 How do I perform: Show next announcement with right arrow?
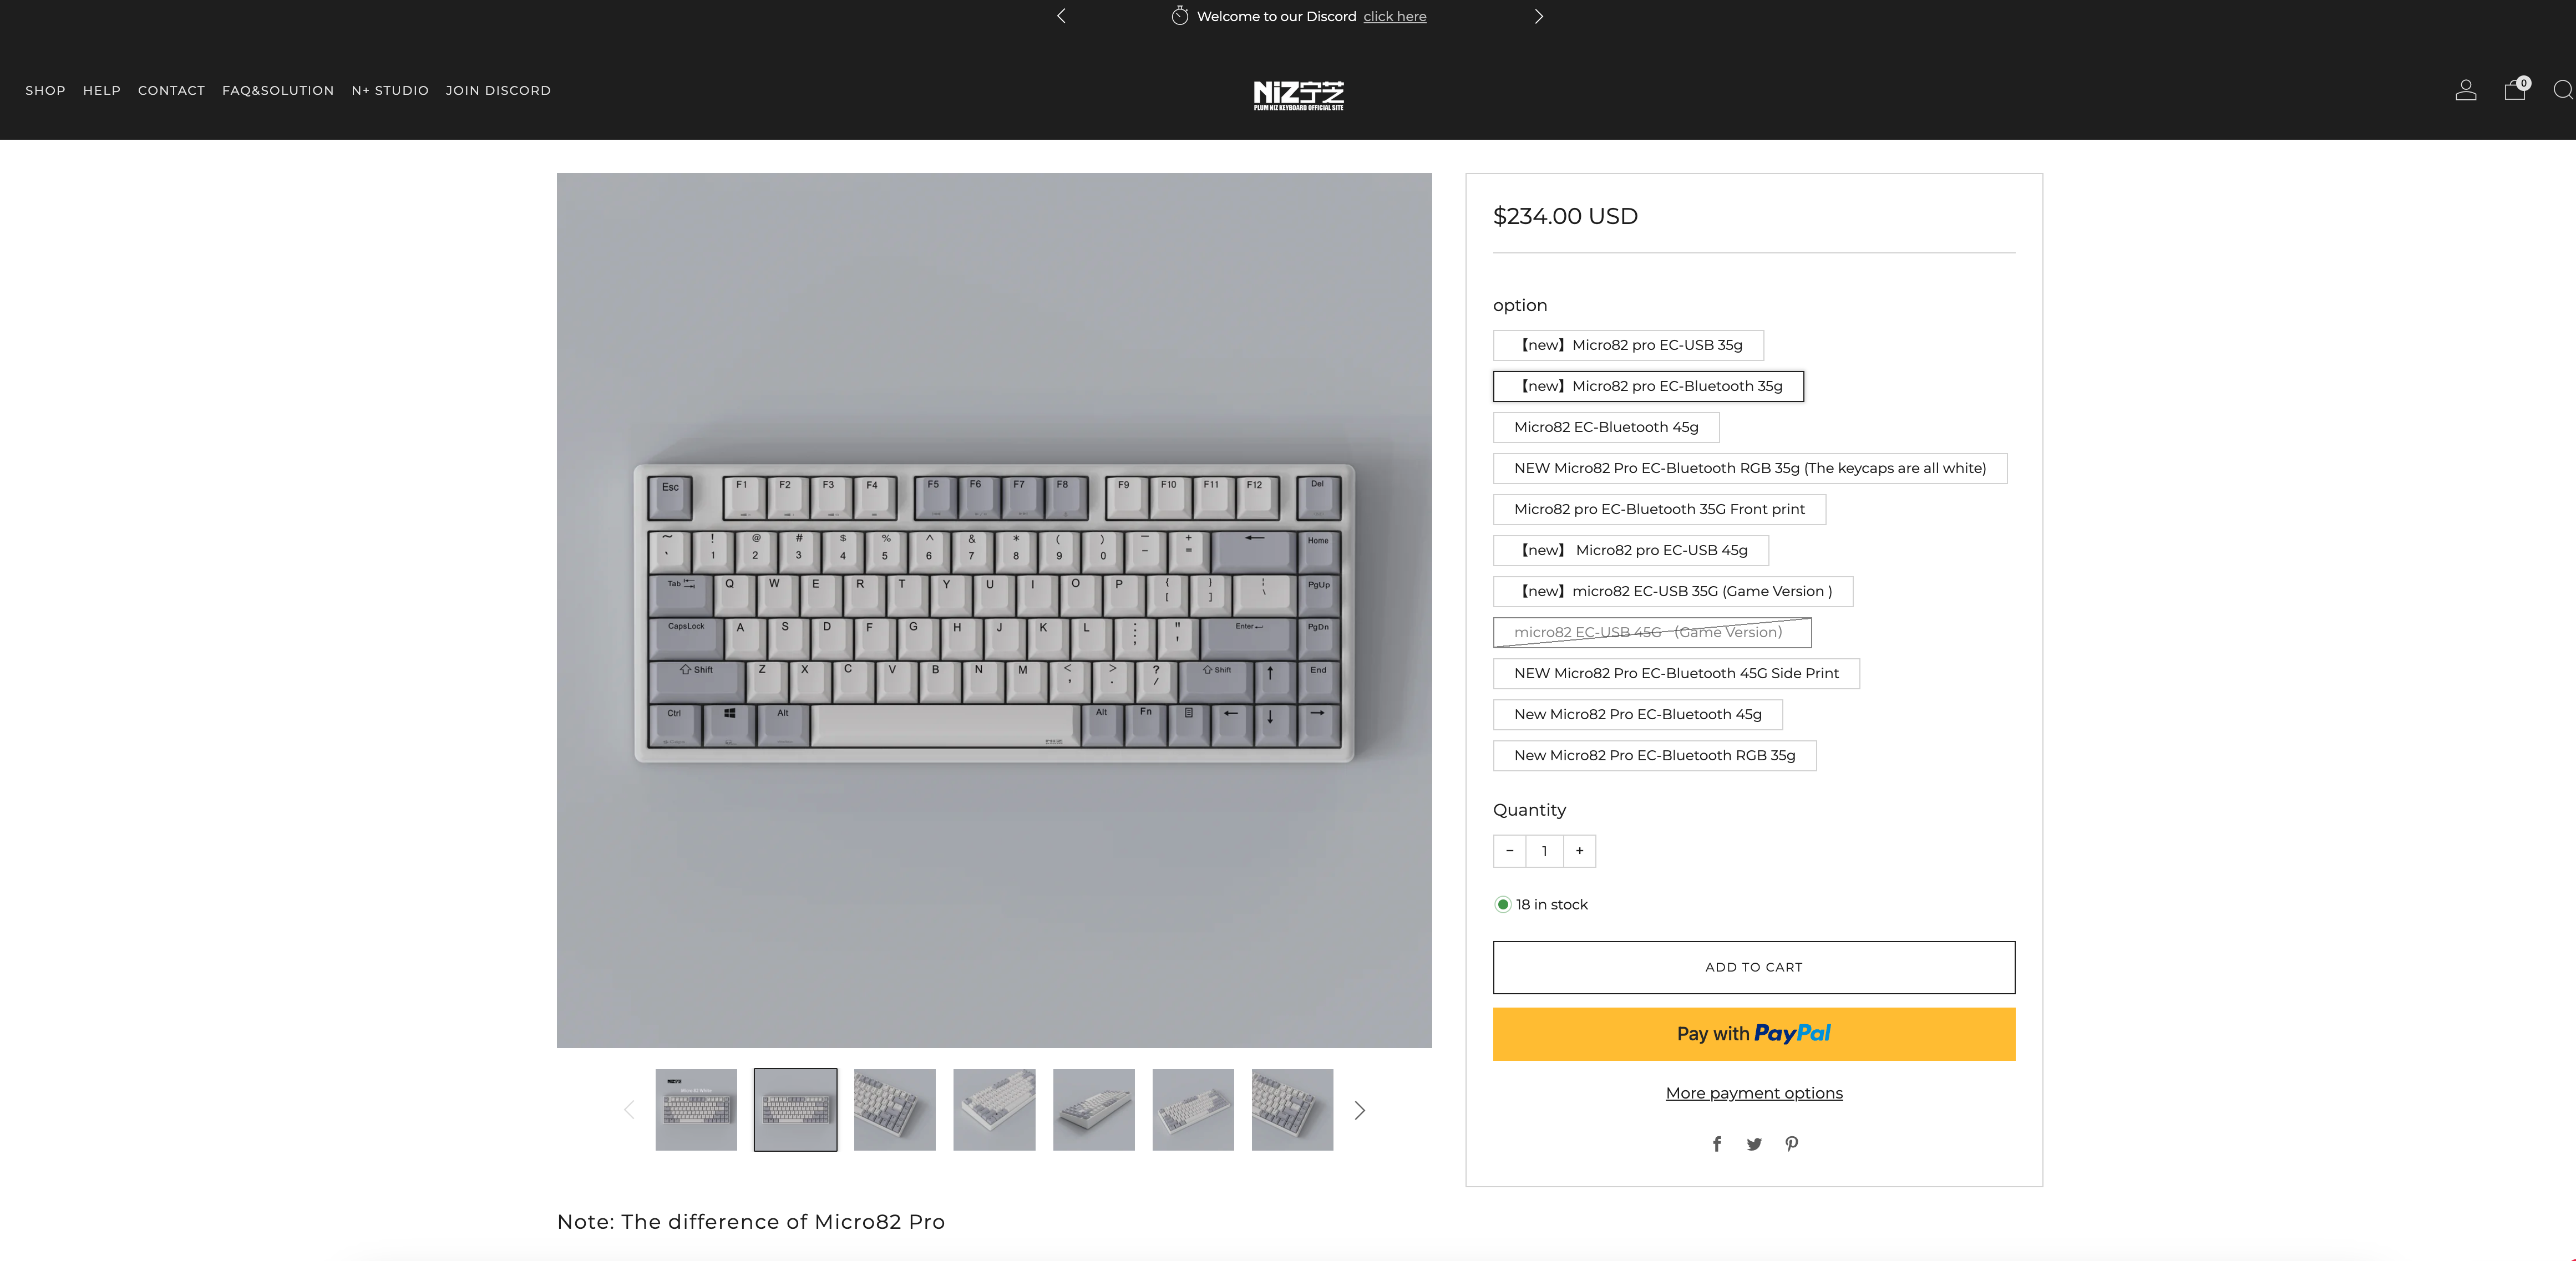[x=1538, y=16]
